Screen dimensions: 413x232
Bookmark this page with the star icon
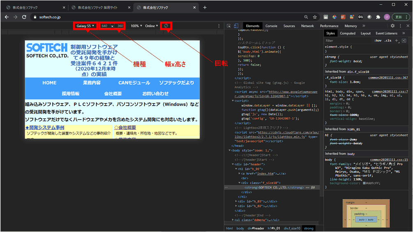pos(315,17)
